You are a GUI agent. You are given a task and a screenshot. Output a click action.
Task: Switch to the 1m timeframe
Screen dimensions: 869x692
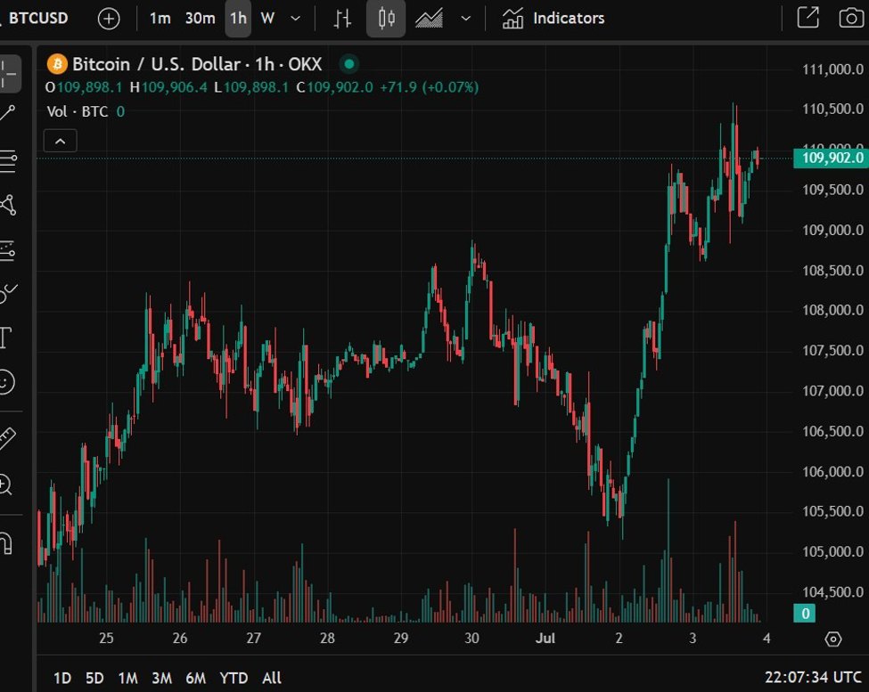pyautogui.click(x=160, y=19)
